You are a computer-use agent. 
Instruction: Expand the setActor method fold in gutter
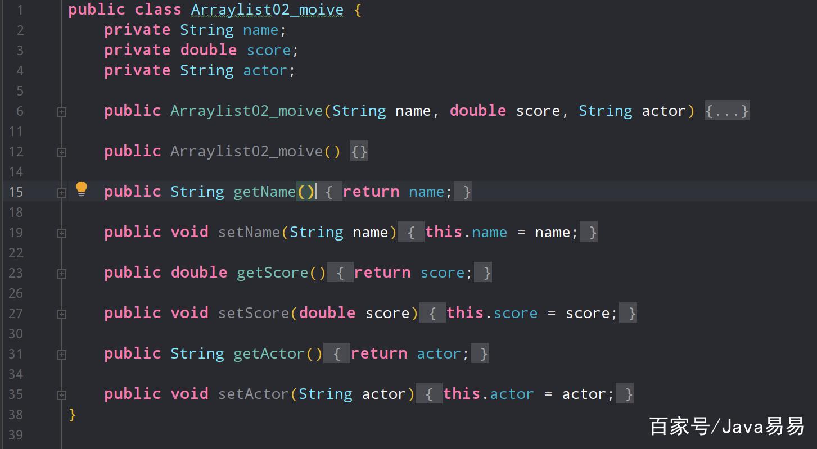pos(62,395)
